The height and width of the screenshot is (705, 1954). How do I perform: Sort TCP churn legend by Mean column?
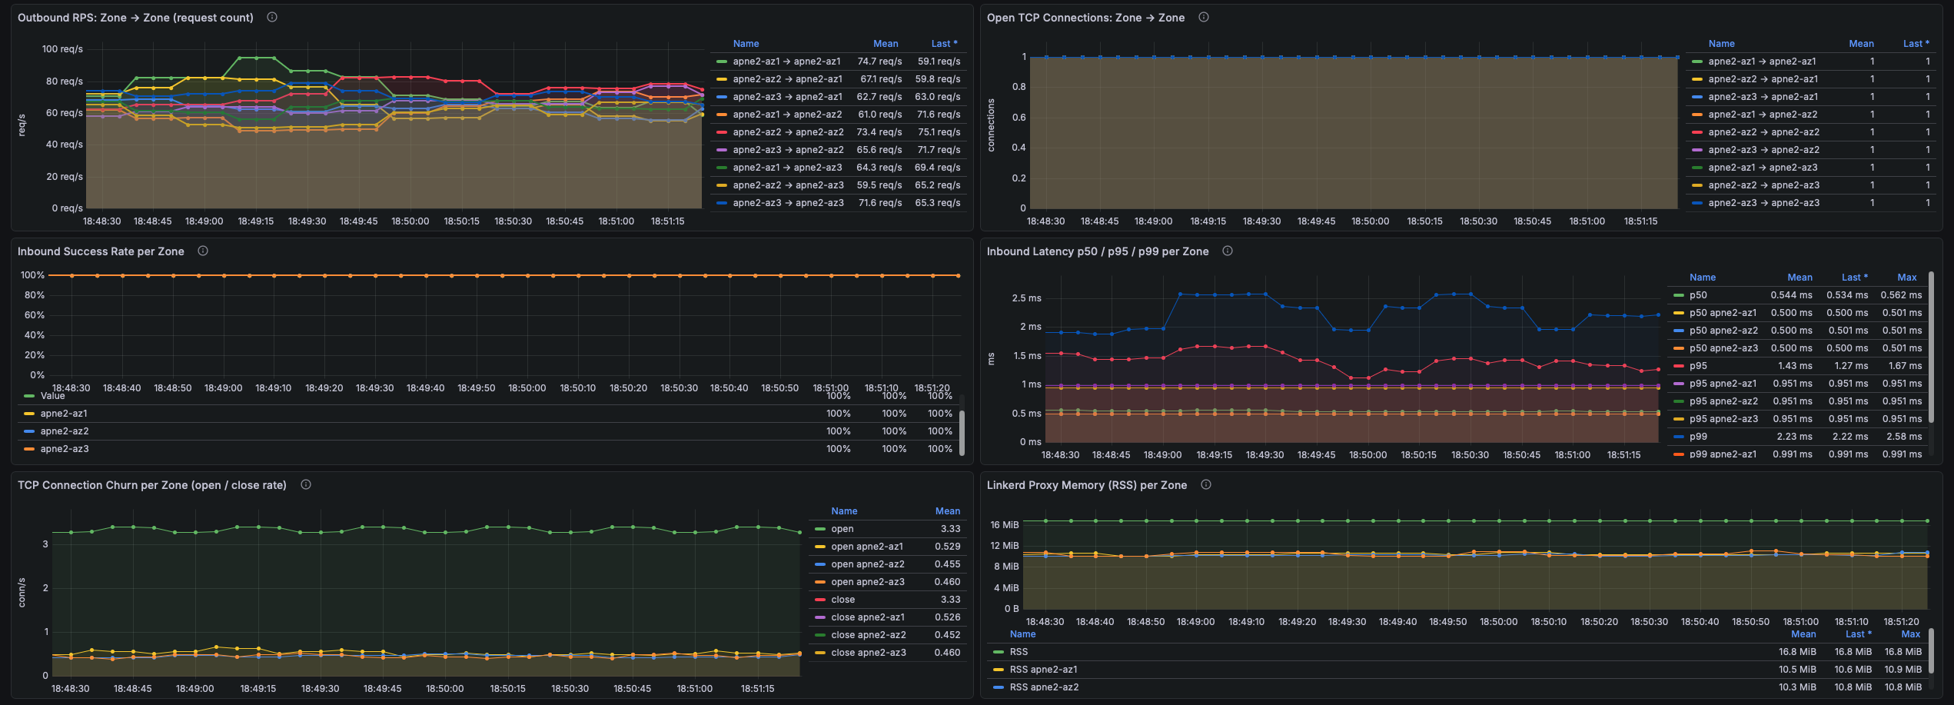click(x=947, y=511)
